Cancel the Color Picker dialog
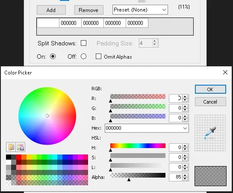This screenshot has height=193, width=233. [x=210, y=102]
